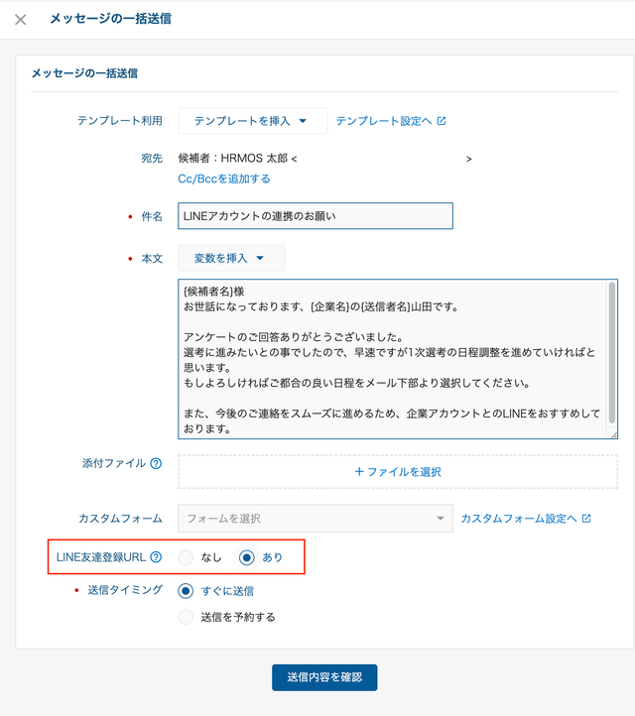Select the あり radio option
The height and width of the screenshot is (716, 635).
point(247,557)
